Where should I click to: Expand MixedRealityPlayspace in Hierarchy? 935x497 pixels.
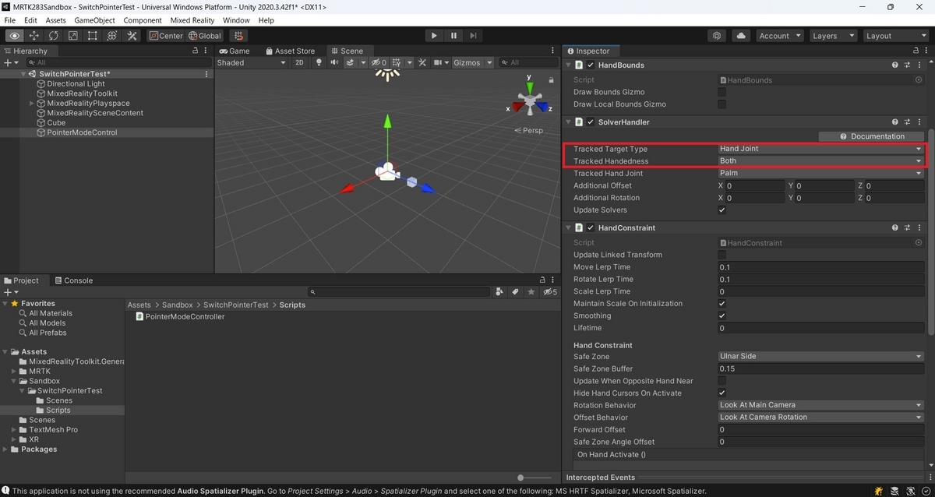click(x=32, y=104)
